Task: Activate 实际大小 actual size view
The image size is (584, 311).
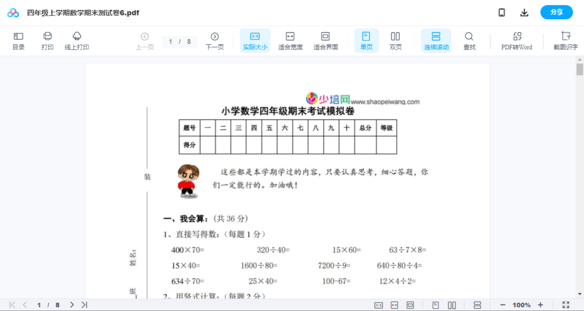Action: (x=255, y=40)
